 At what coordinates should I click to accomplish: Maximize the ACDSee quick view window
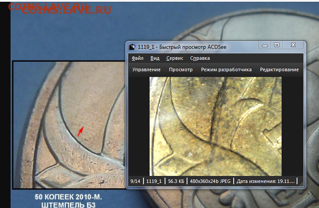pos(277,45)
